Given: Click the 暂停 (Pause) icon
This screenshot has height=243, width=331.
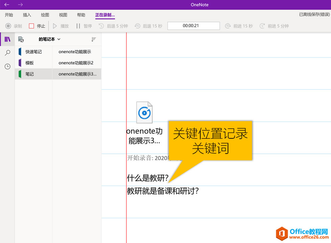Looking at the screenshot, I should click(78, 26).
